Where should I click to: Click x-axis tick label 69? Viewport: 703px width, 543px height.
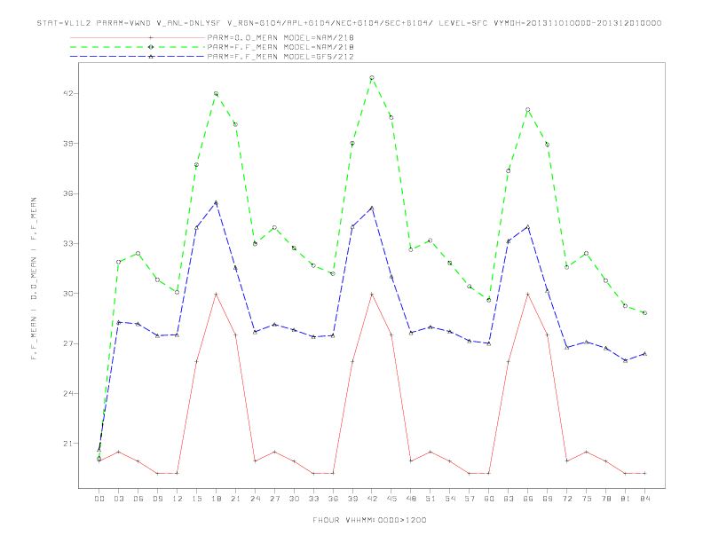click(x=548, y=499)
